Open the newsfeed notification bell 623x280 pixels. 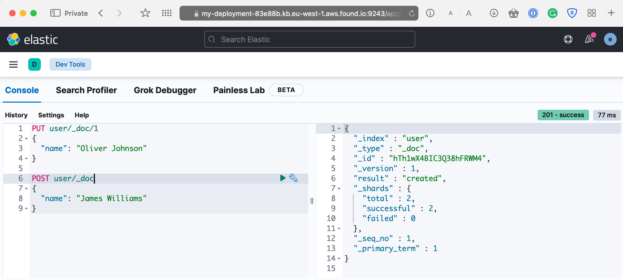point(589,39)
